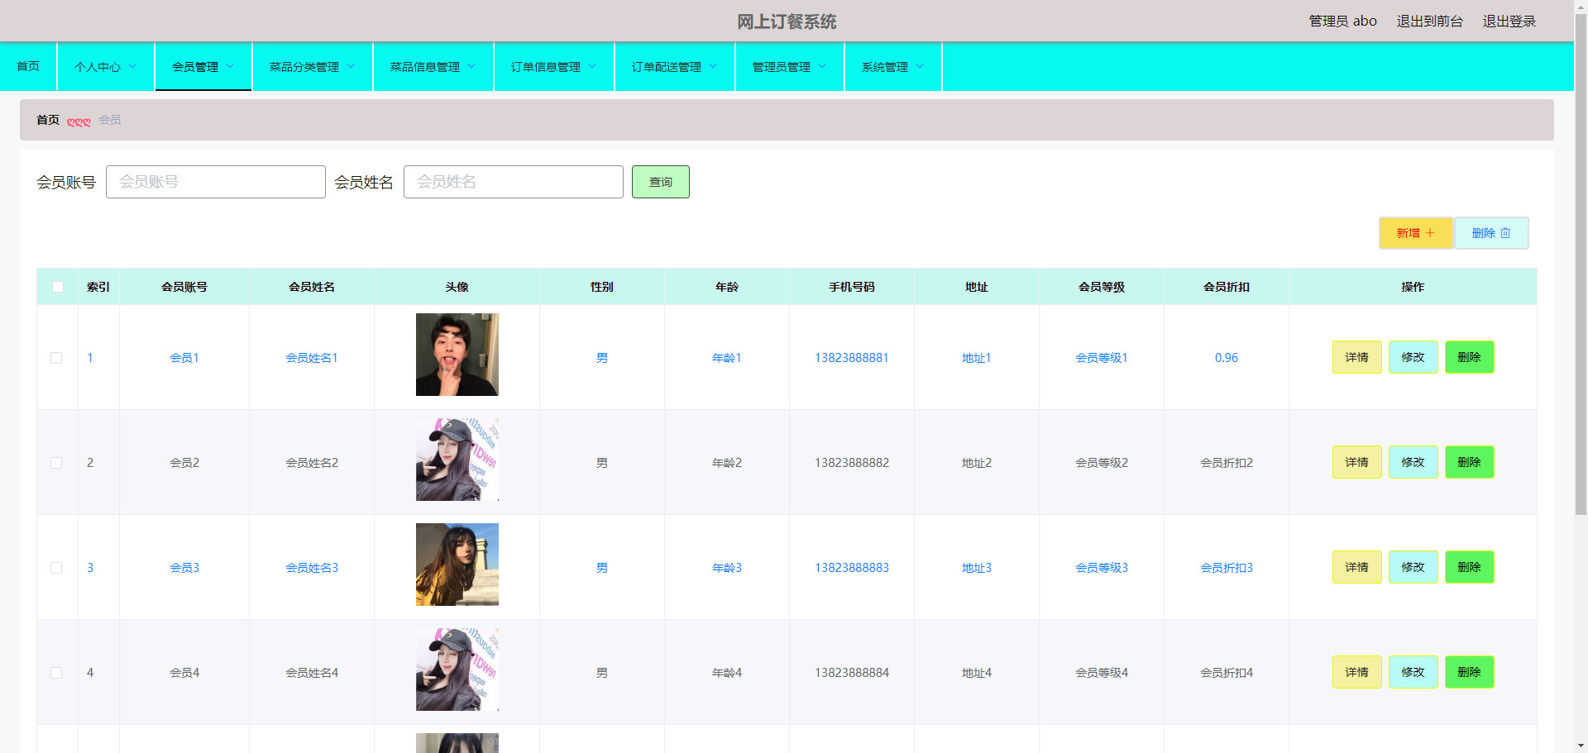Expand the 会员管理 menu chevron
The image size is (1588, 753).
[230, 67]
